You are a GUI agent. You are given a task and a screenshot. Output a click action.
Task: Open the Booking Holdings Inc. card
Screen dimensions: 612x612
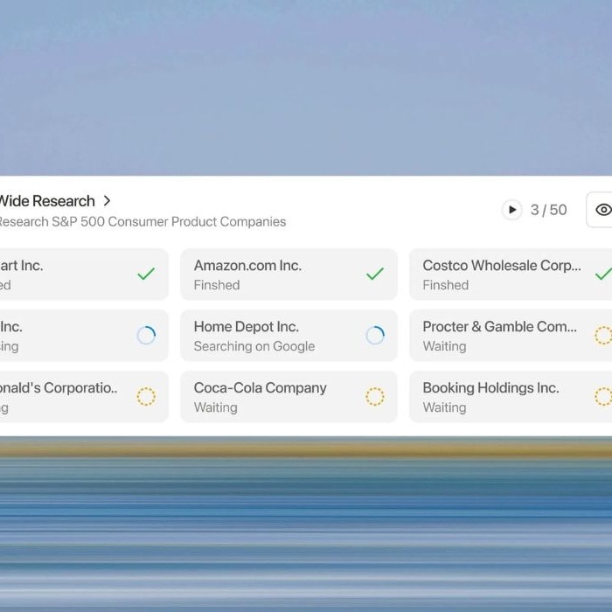511,397
